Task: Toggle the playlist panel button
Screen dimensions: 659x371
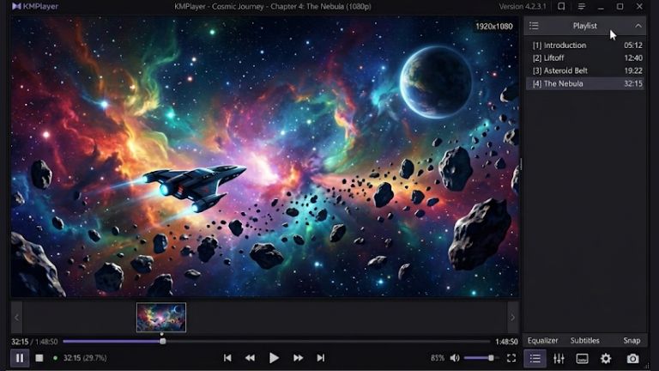Action: click(x=535, y=358)
